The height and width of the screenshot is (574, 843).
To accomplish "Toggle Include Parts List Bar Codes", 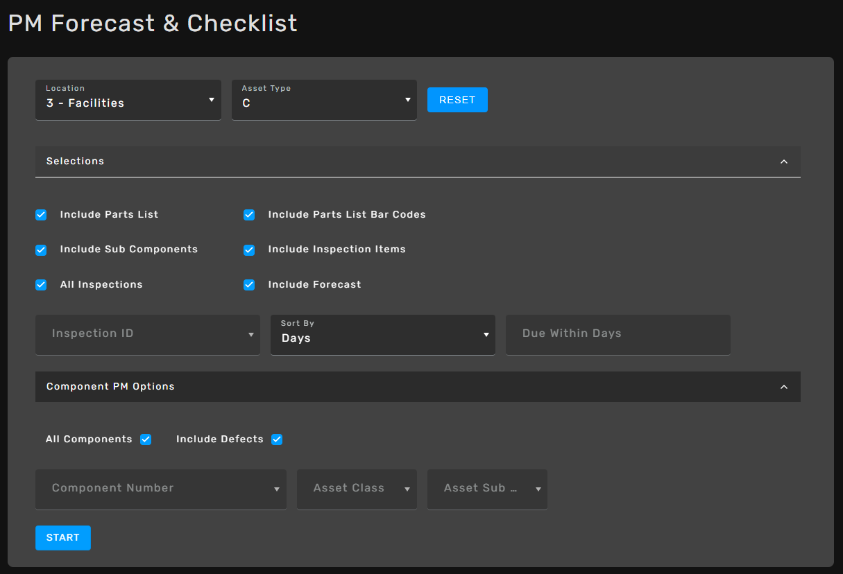I will tap(249, 215).
